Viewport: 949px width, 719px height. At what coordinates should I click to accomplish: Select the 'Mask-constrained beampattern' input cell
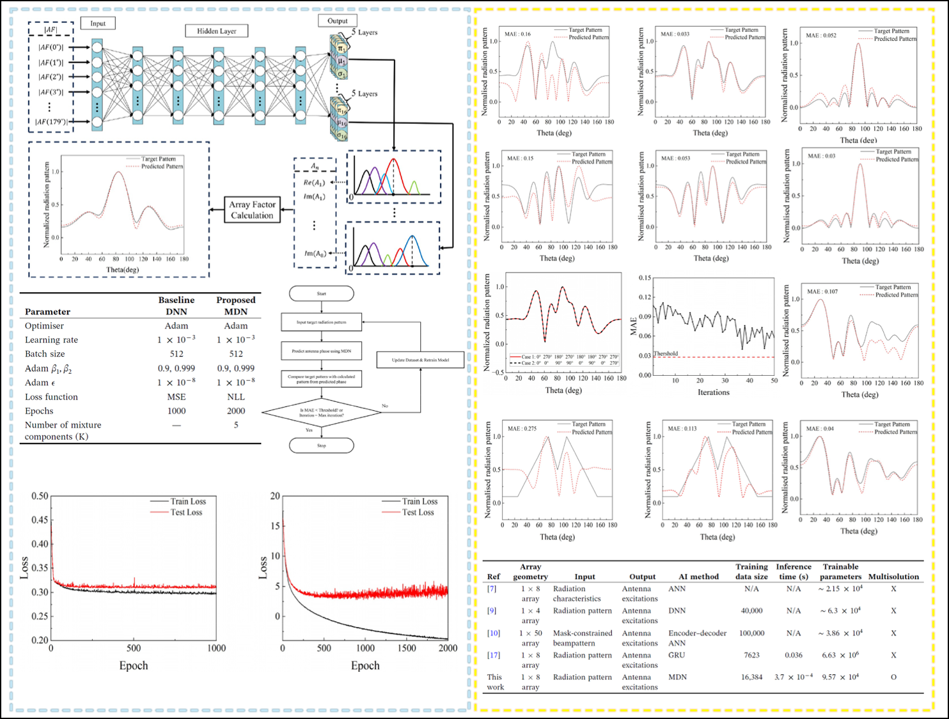click(x=583, y=638)
